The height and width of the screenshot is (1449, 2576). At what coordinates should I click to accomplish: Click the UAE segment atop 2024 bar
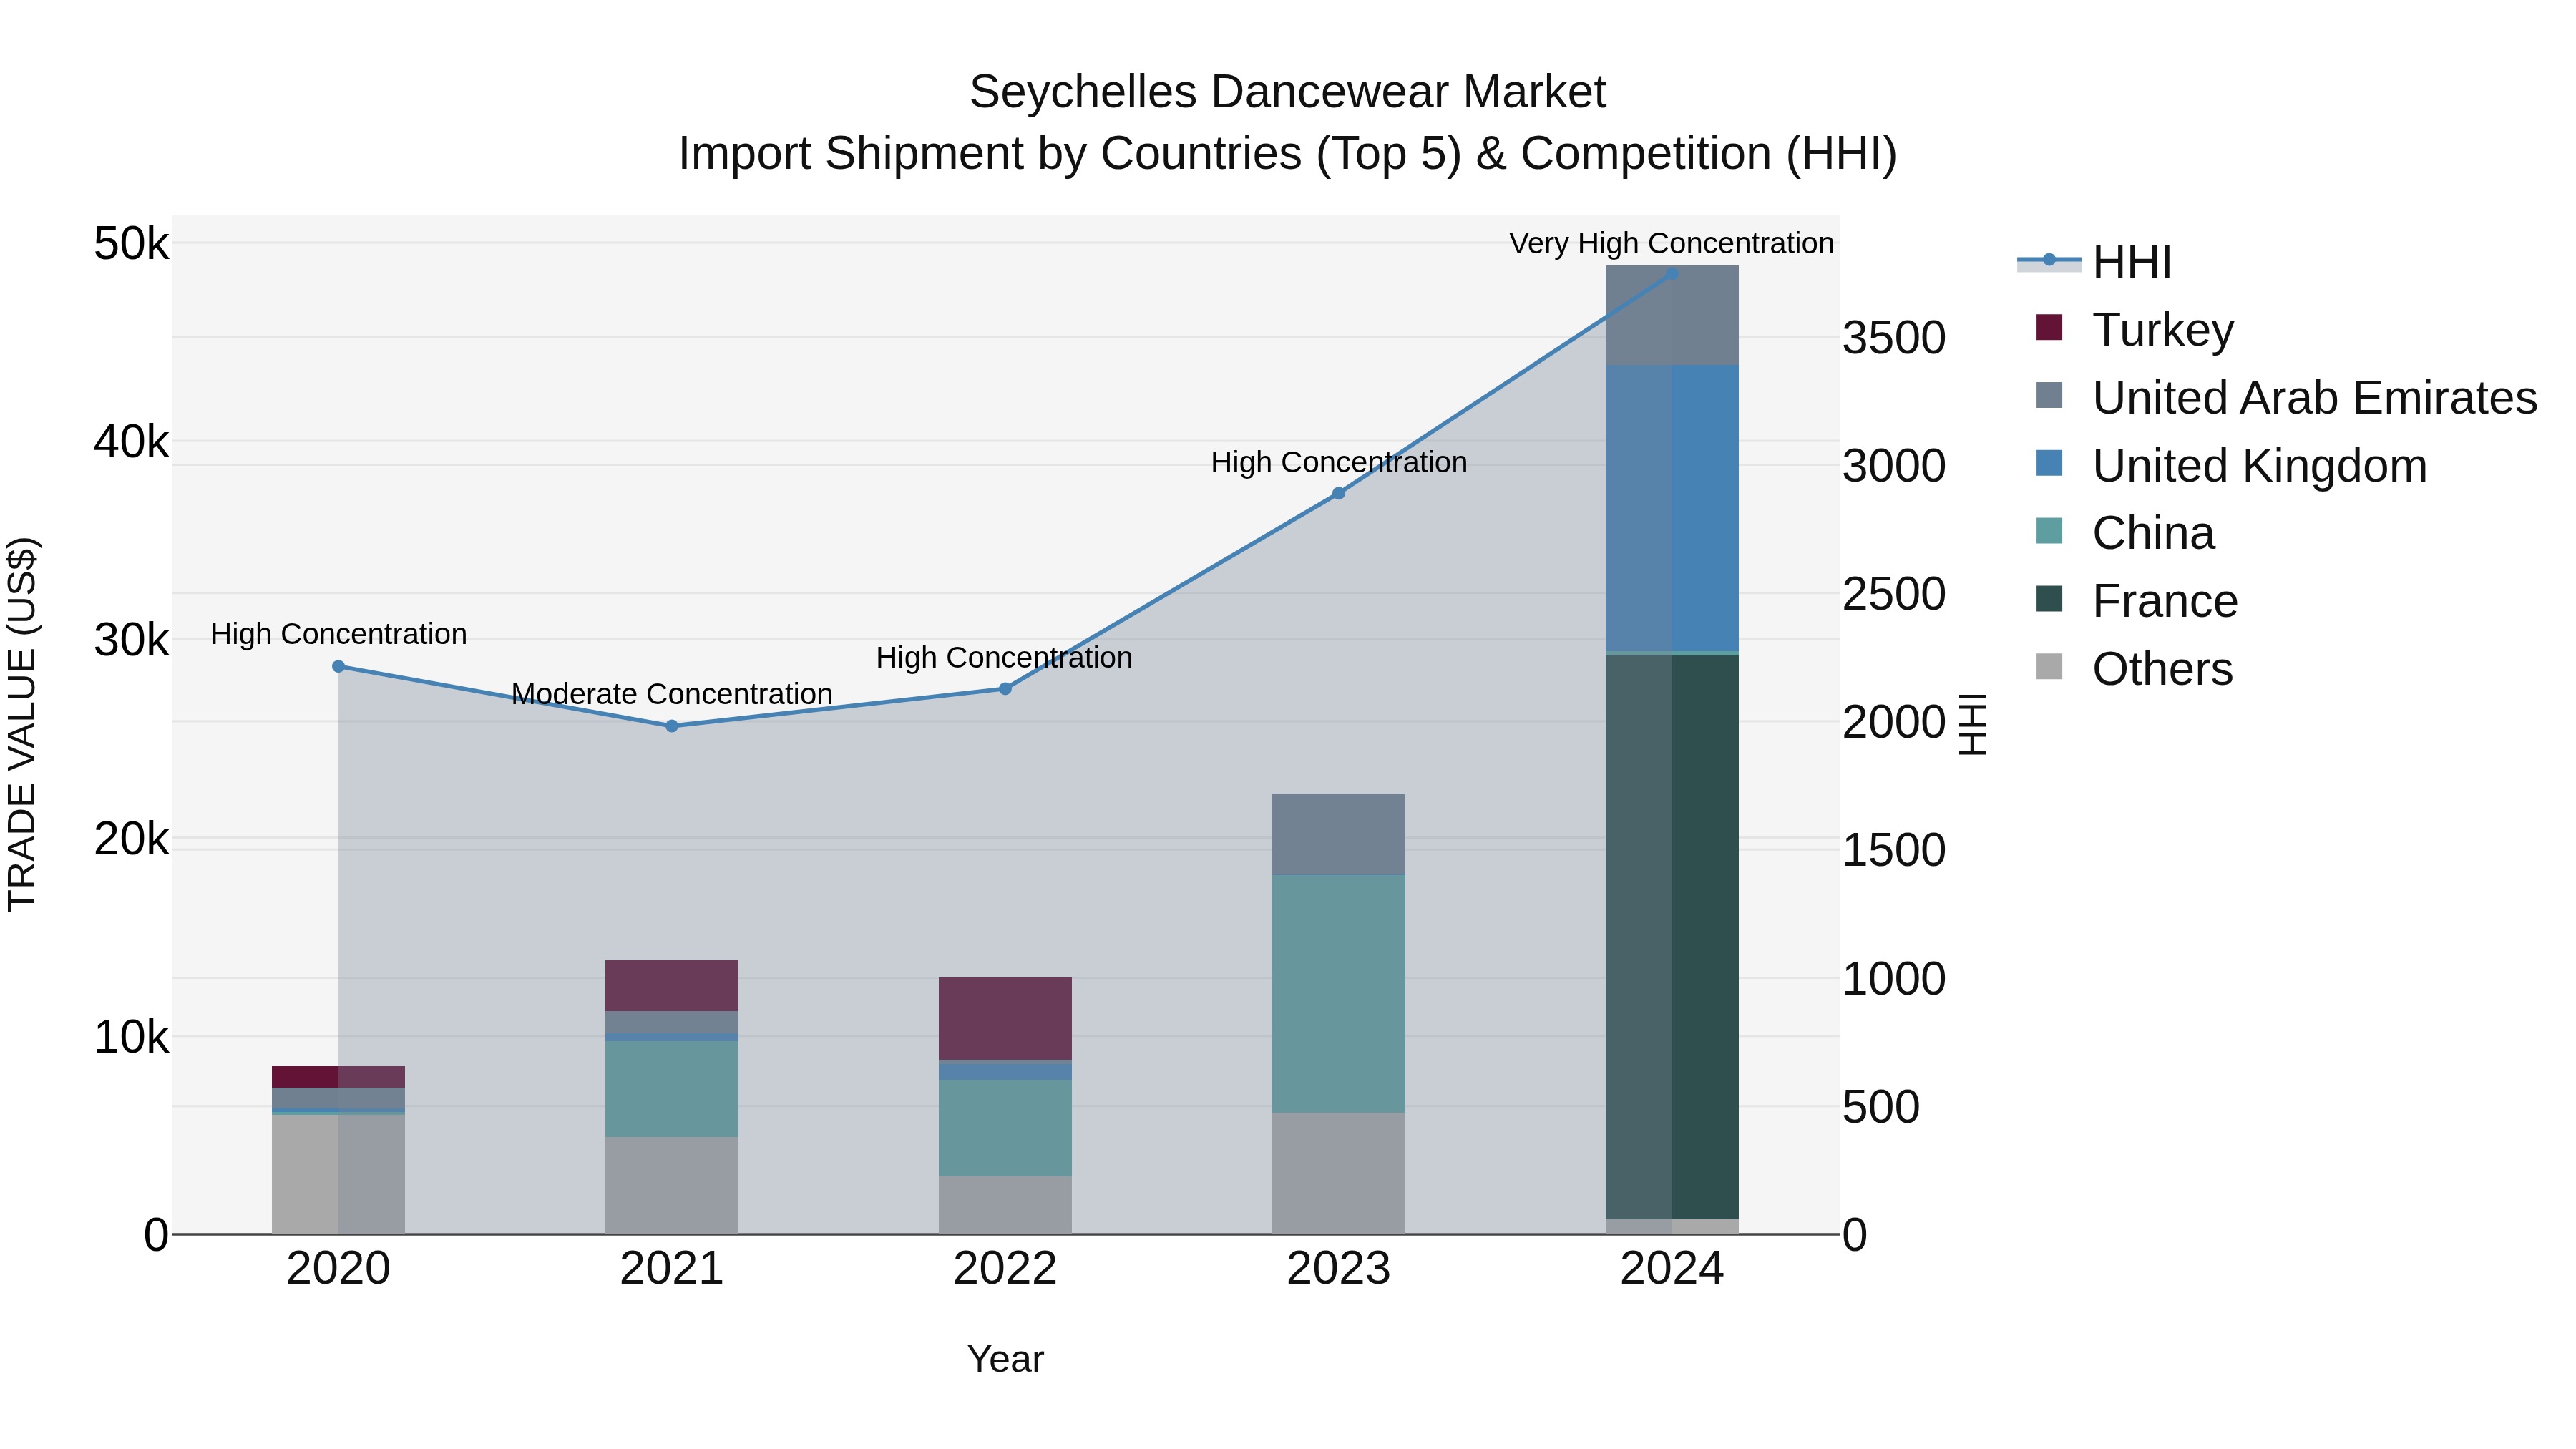1672,315
